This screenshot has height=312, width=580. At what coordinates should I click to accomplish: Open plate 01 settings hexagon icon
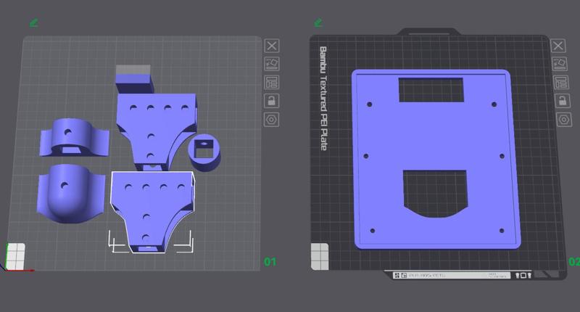click(x=271, y=120)
